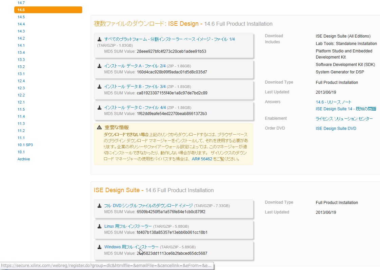The height and width of the screenshot is (270, 380).
Task: Click download icon for Install Data C 4/4
Action: 99,107
